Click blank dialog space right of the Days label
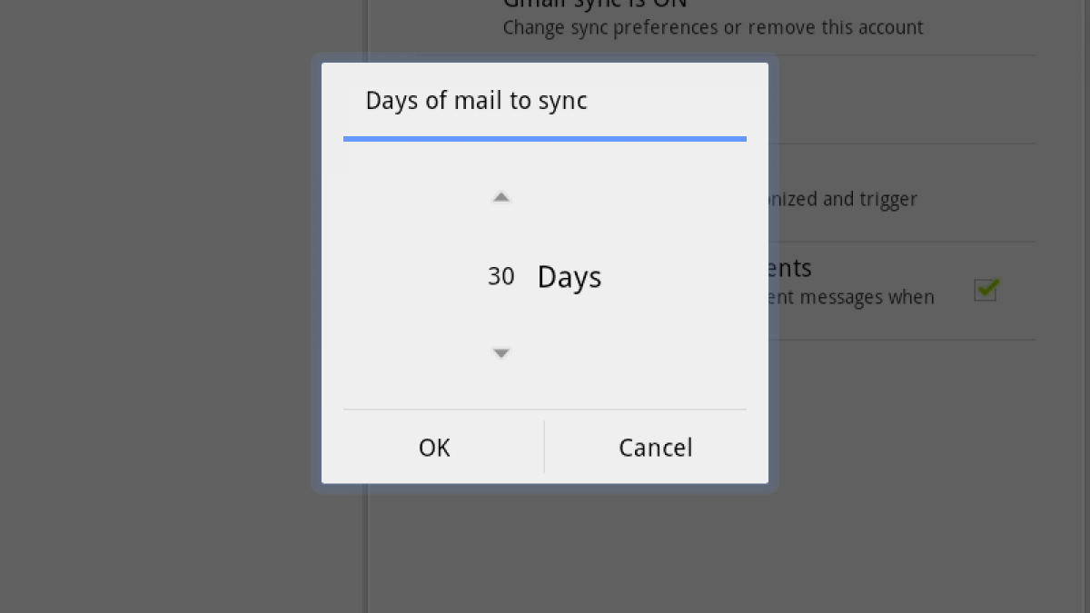1090x613 pixels. tap(681, 277)
